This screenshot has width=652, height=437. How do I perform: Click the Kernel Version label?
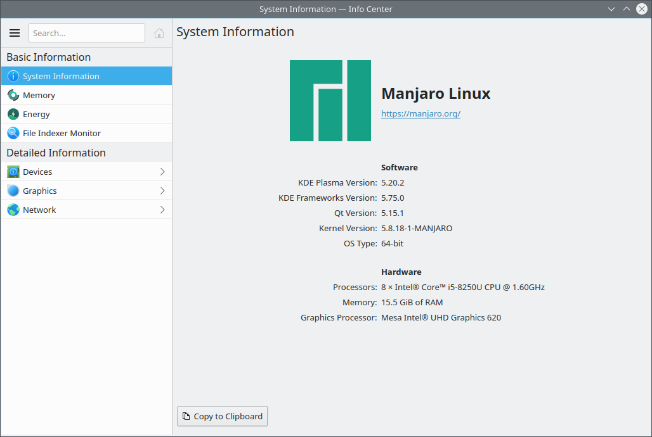pos(348,228)
